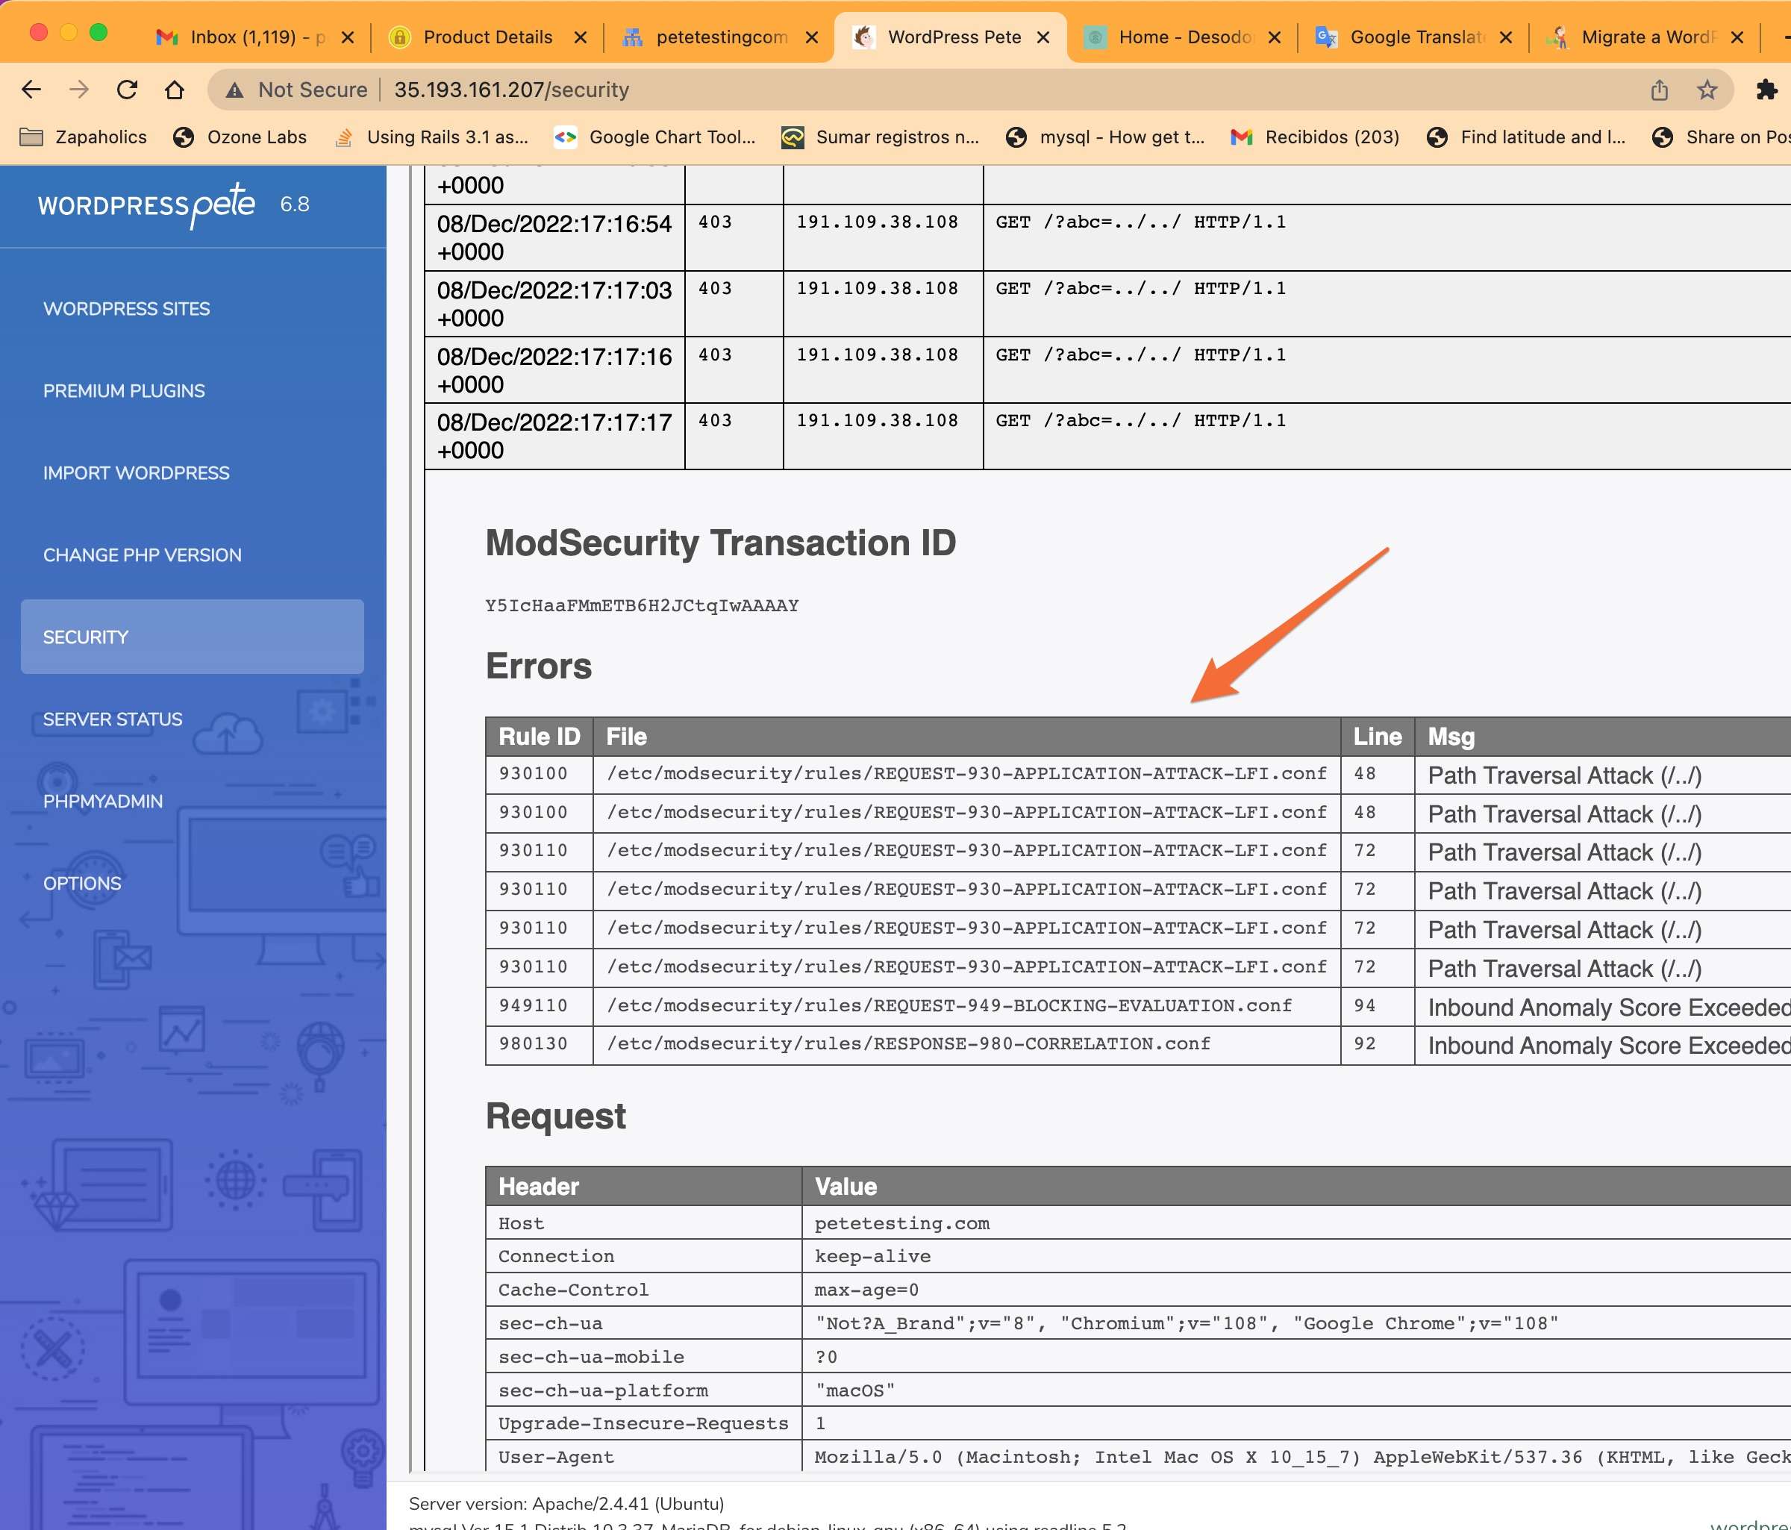Click the WordPress Pete logo
1791x1530 pixels.
click(147, 204)
